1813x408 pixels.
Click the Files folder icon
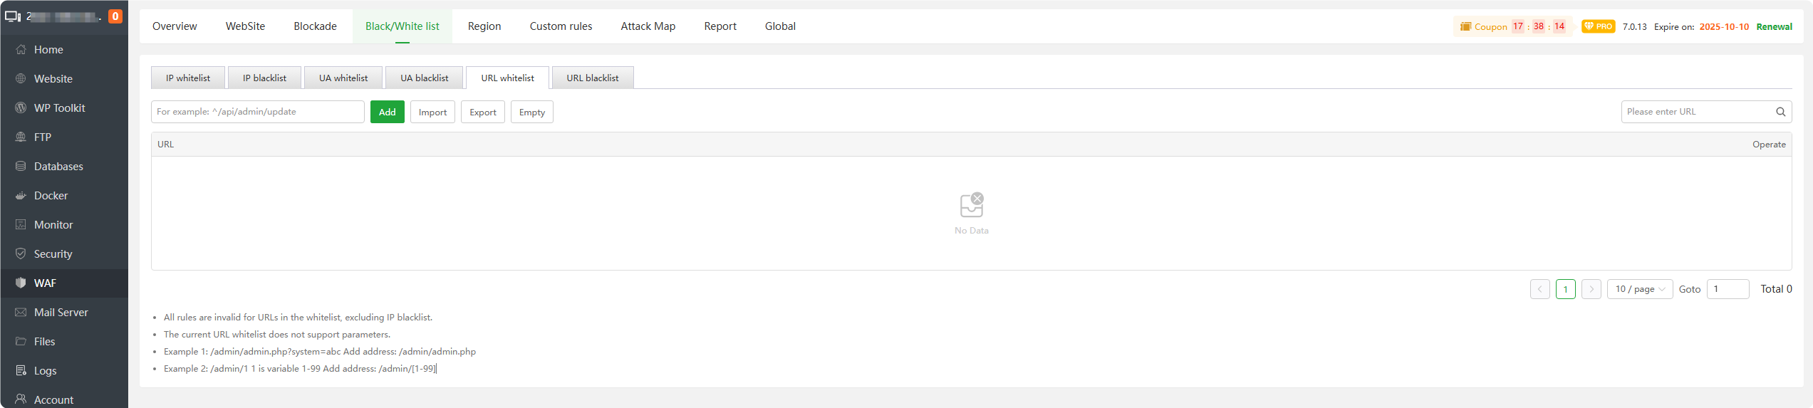(x=21, y=342)
